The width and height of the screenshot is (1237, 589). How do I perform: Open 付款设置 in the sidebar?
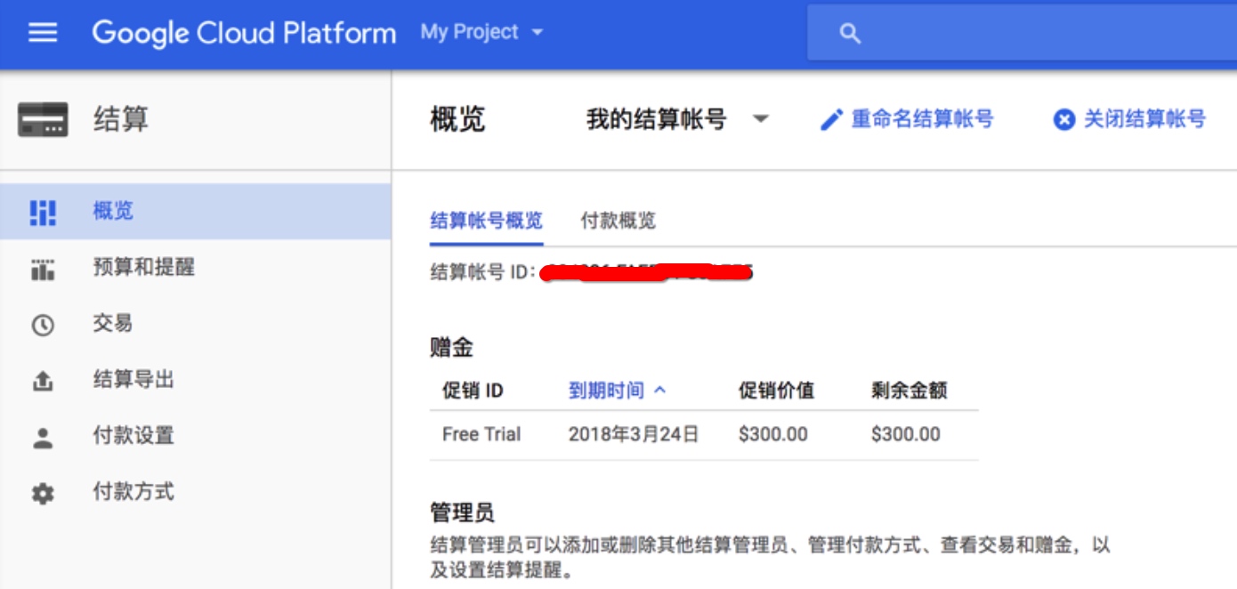tap(196, 436)
